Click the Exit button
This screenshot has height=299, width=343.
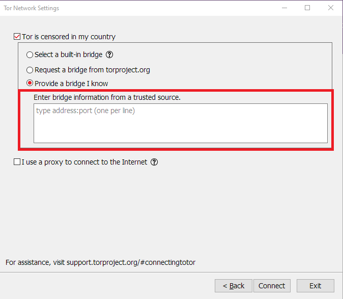point(315,286)
